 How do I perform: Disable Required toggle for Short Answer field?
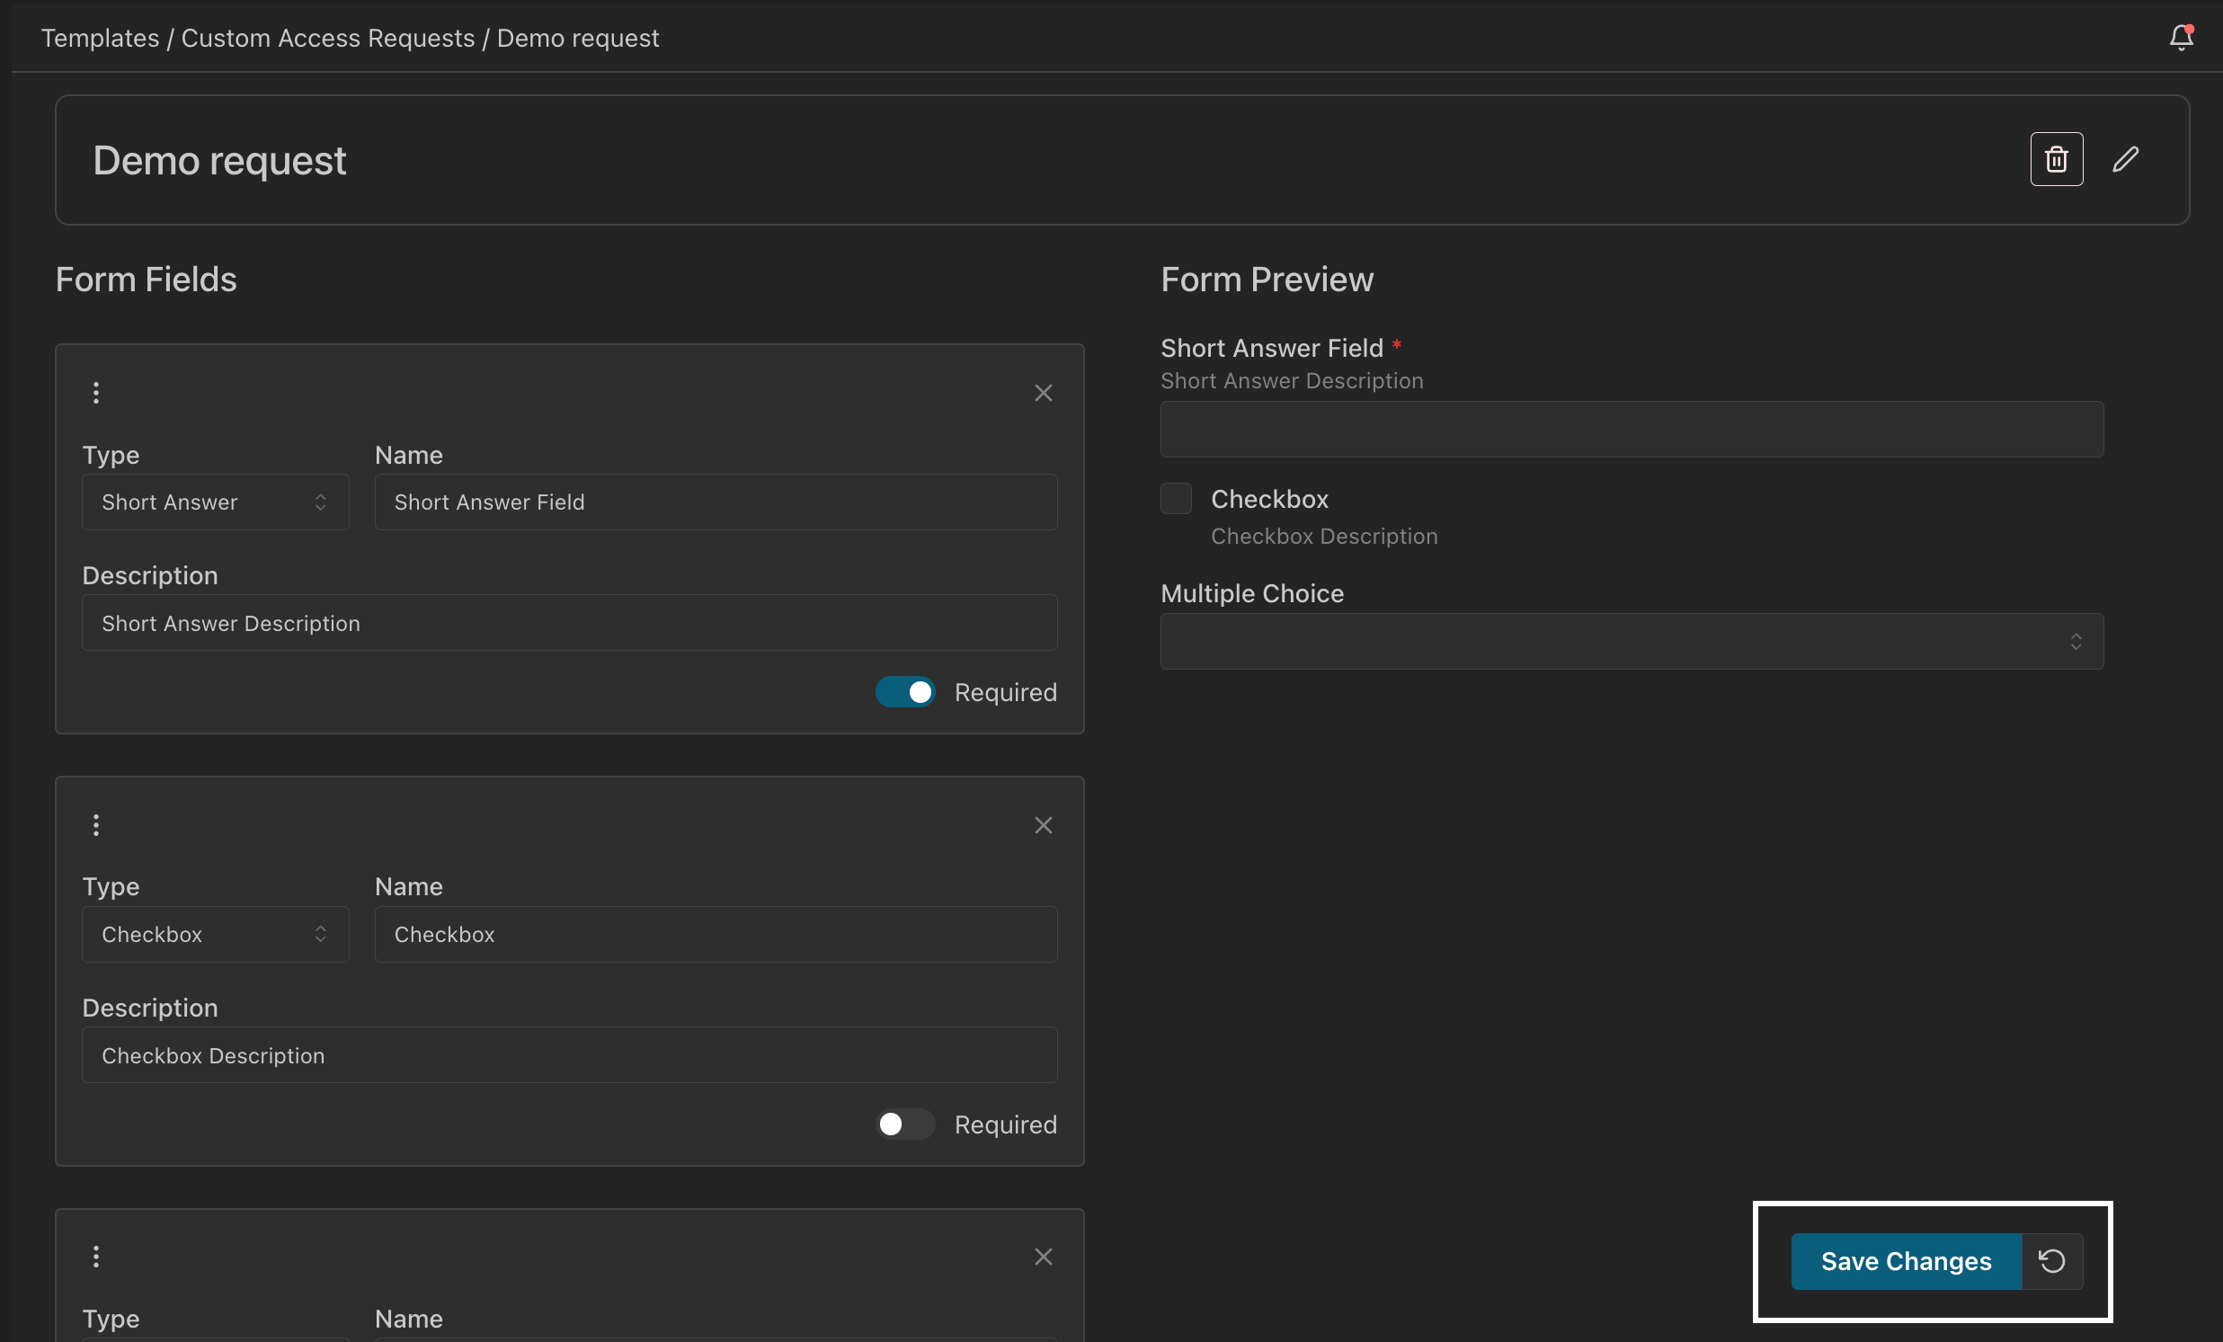905,692
